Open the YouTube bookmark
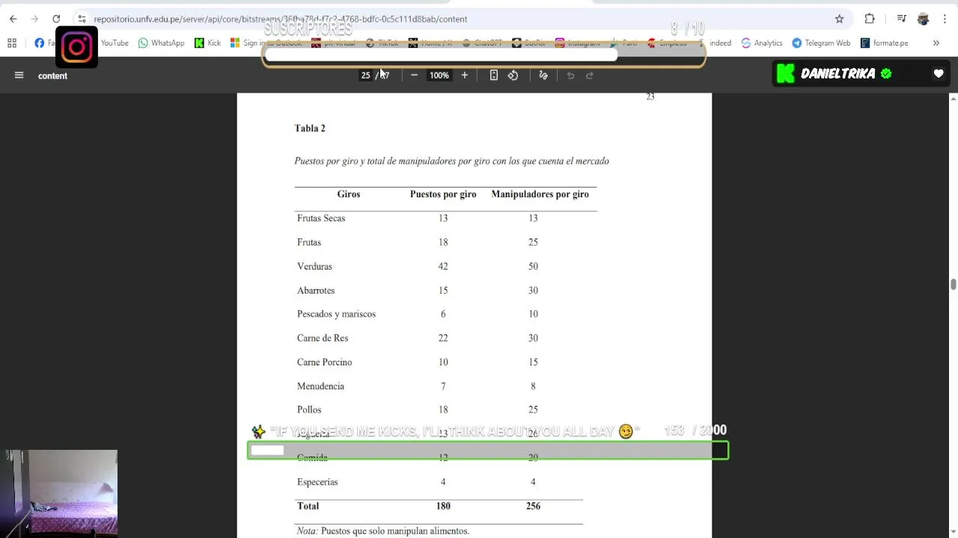This screenshot has height=538, width=958. pyautogui.click(x=115, y=43)
